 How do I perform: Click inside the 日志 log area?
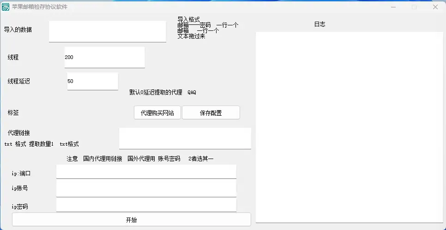(350, 127)
